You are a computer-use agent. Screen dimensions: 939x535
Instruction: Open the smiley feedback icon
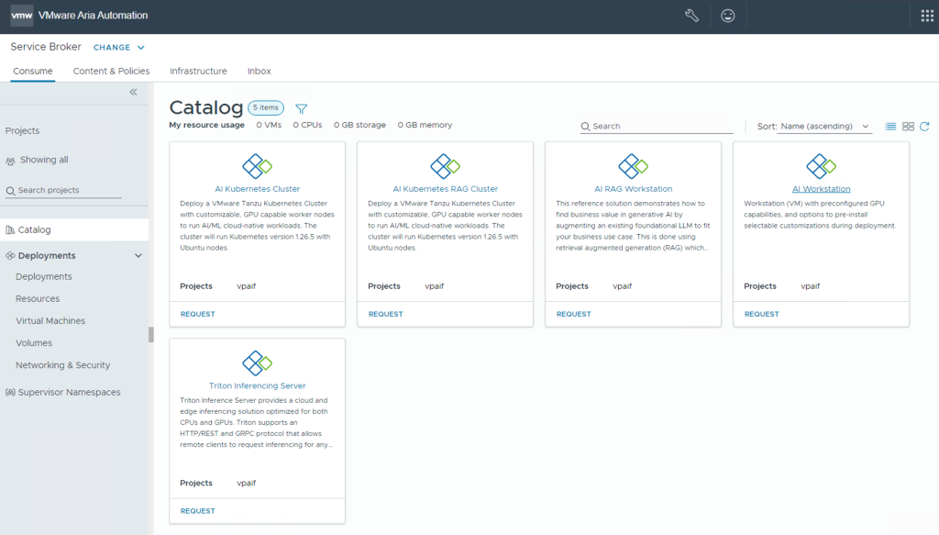pos(728,15)
